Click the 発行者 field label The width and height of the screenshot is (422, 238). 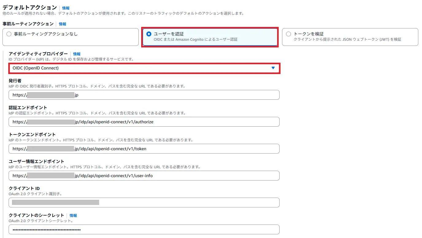[15, 81]
